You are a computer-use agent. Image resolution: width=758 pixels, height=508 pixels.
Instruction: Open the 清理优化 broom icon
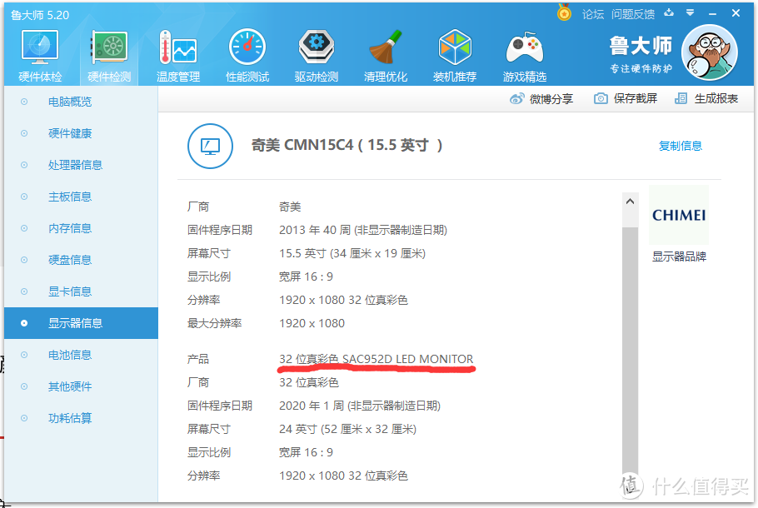(386, 47)
